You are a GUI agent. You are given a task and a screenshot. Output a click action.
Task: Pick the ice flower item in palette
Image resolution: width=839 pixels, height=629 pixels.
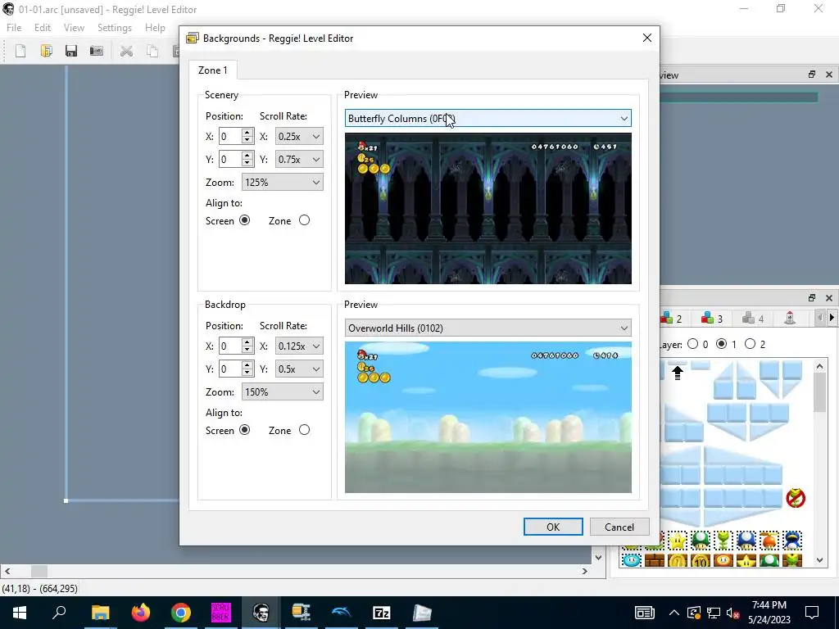pos(632,560)
